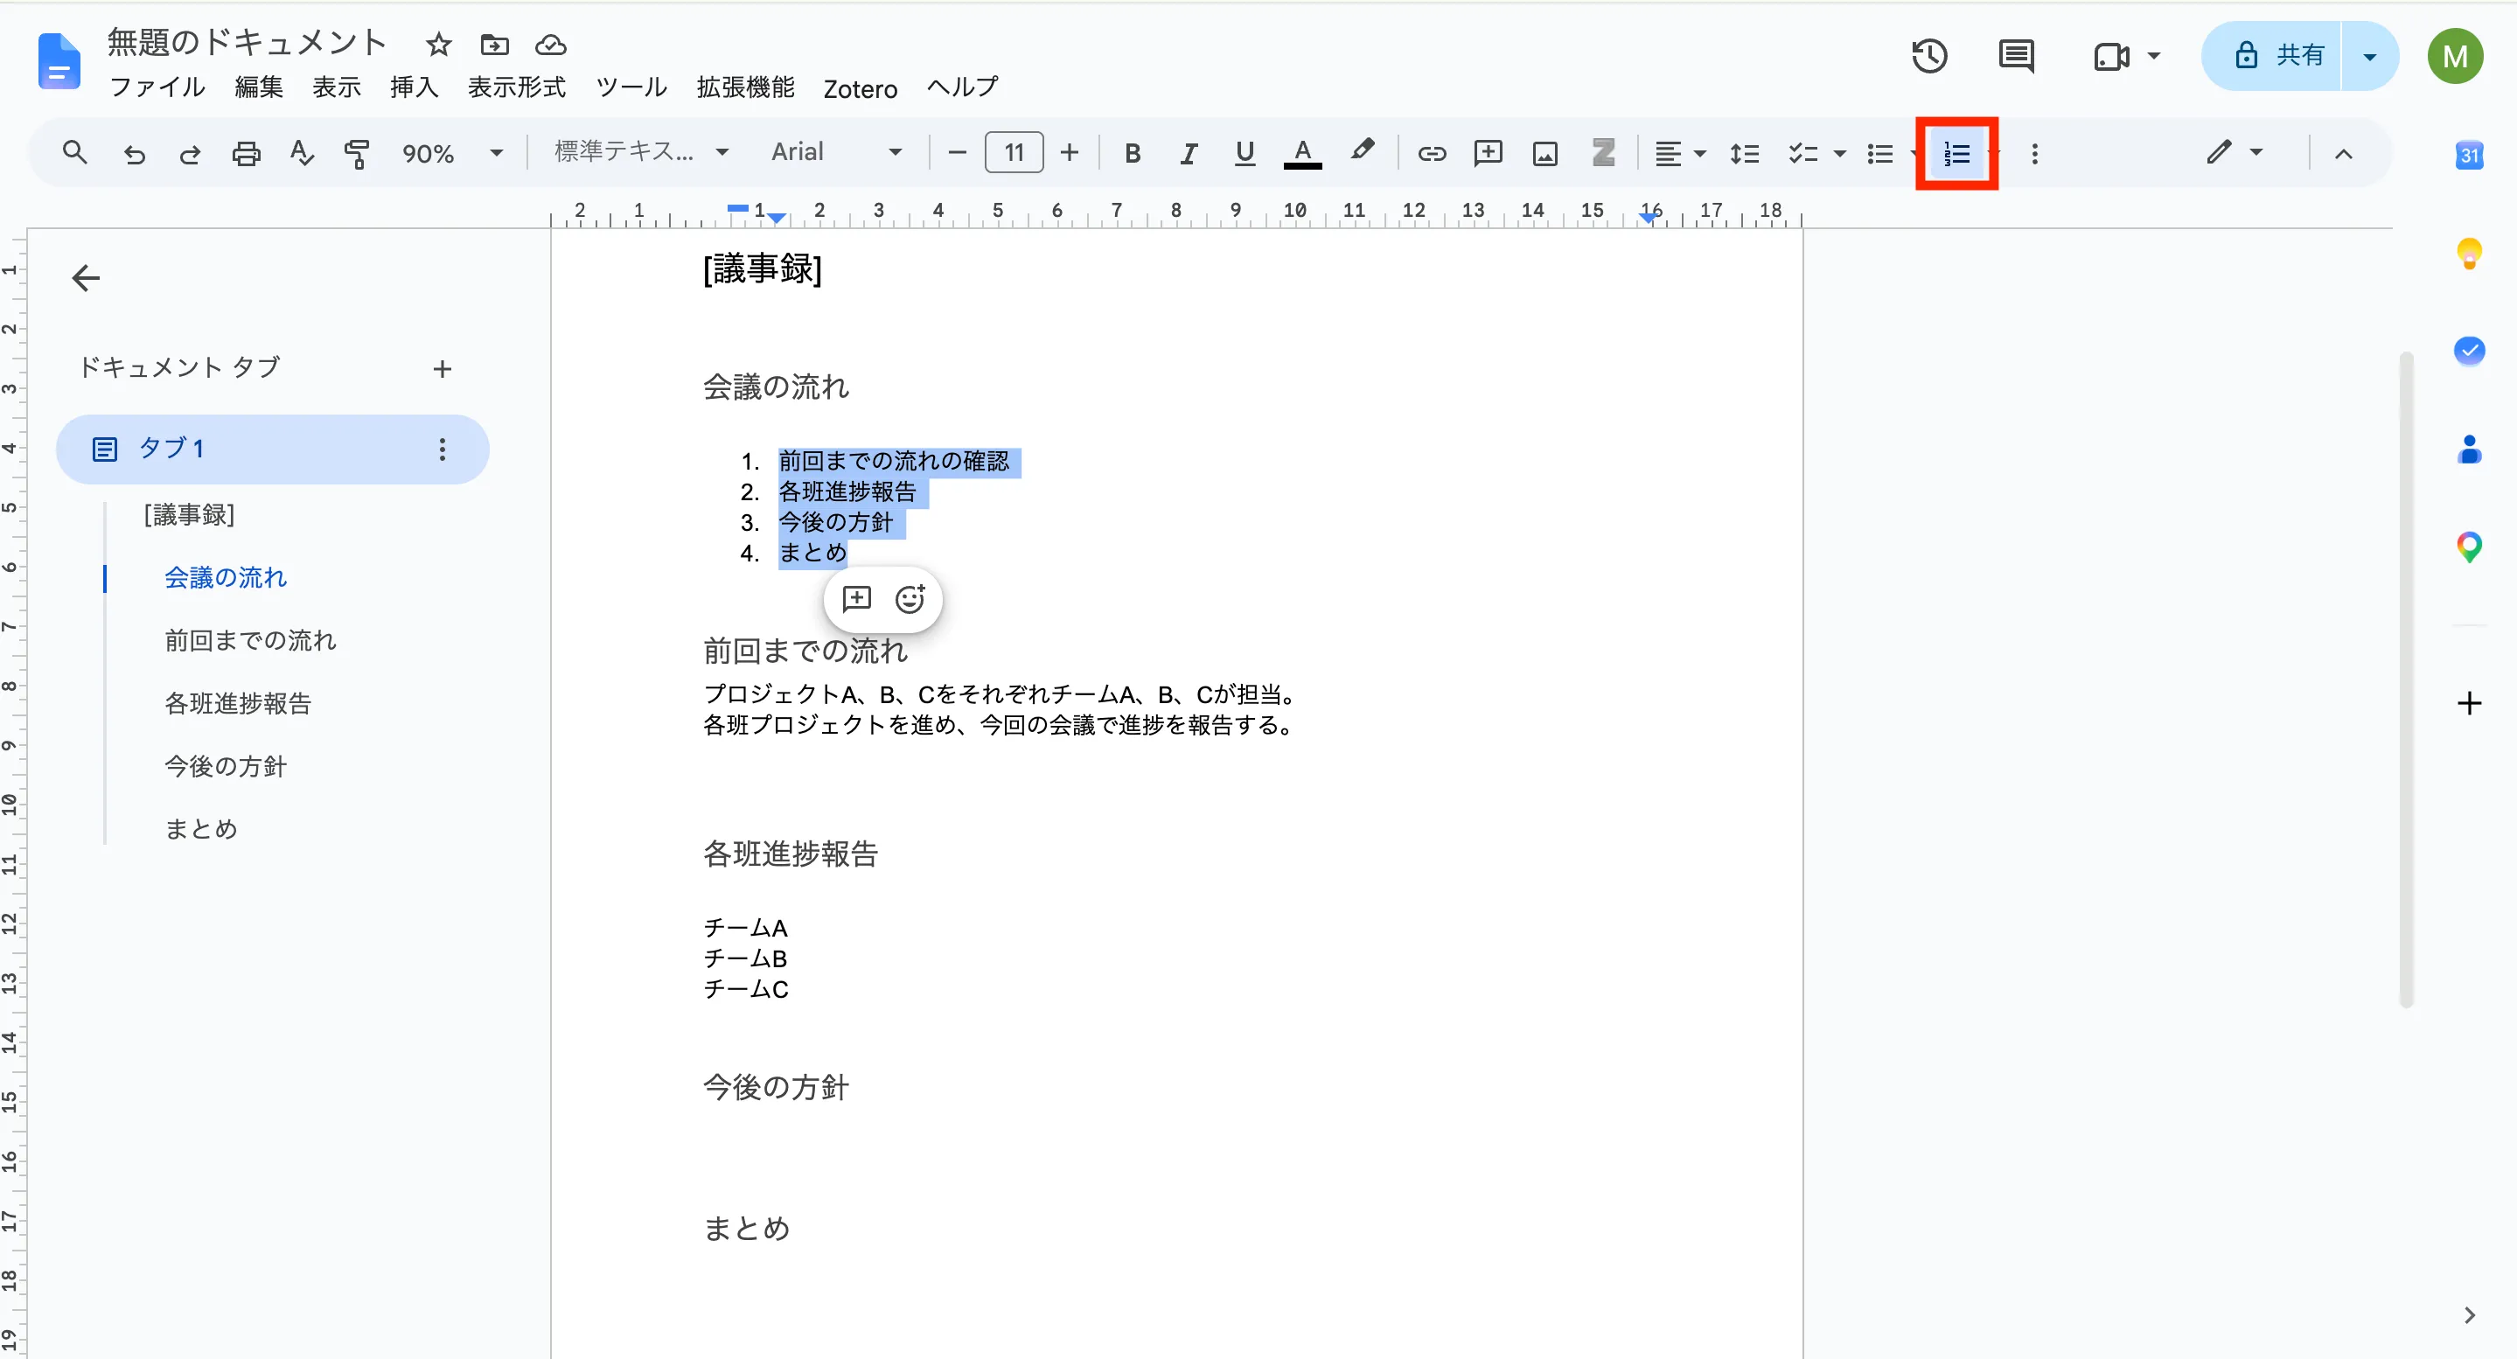The width and height of the screenshot is (2517, 1359).
Task: Open Contacts side panel
Action: [2469, 449]
